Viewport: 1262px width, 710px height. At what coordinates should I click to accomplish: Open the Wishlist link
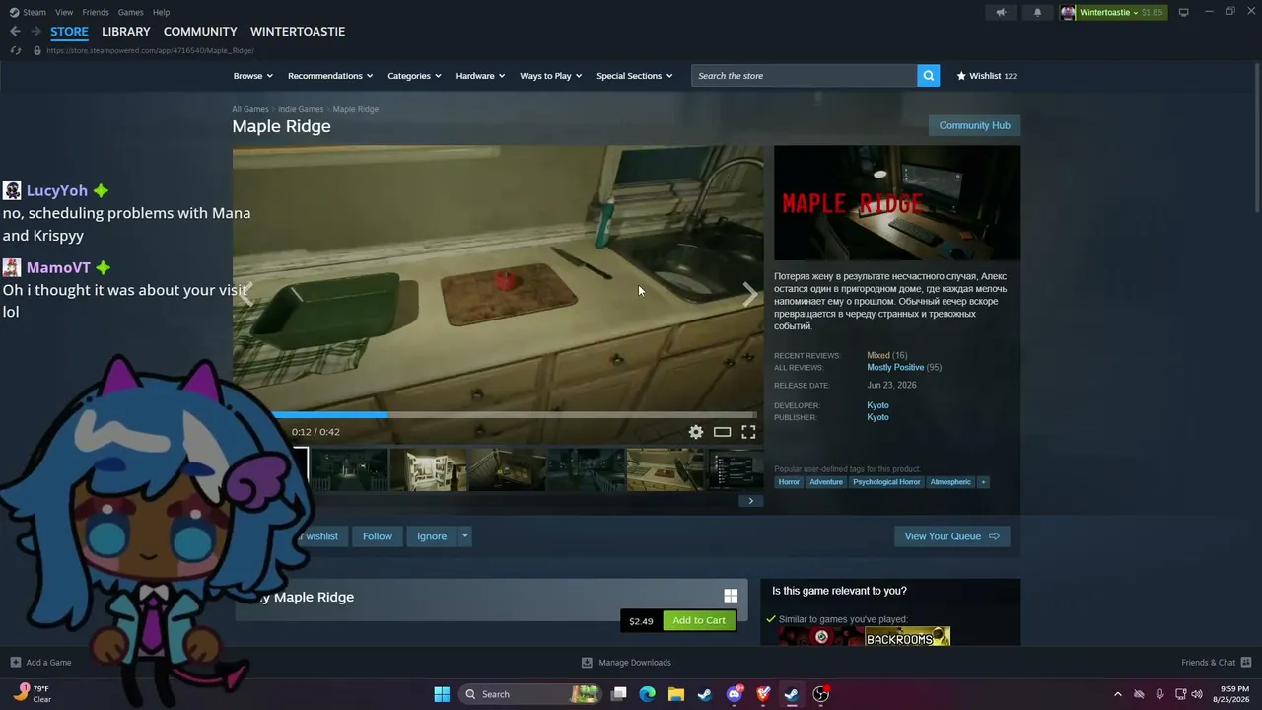(x=986, y=76)
